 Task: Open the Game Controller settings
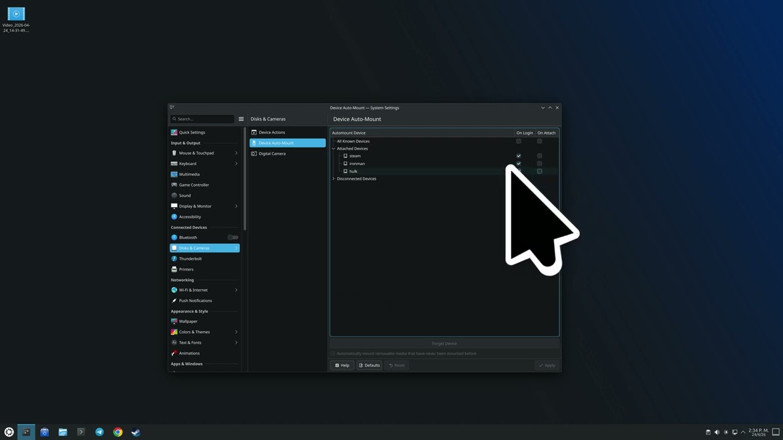(x=204, y=185)
